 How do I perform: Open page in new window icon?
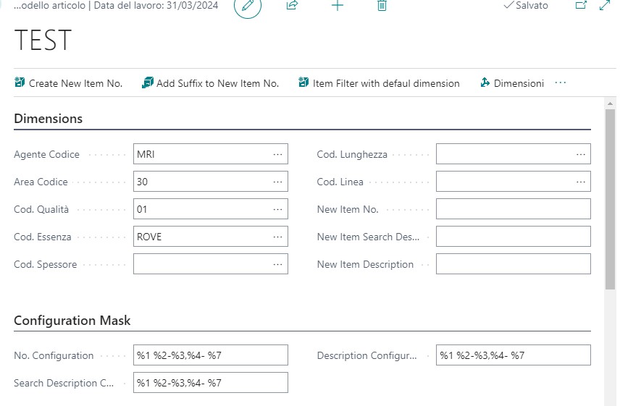pyautogui.click(x=581, y=6)
